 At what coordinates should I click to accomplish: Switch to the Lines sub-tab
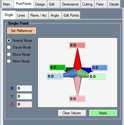point(21,15)
